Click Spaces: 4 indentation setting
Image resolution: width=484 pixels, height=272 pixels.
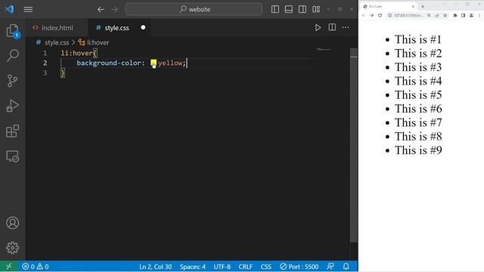(x=193, y=267)
